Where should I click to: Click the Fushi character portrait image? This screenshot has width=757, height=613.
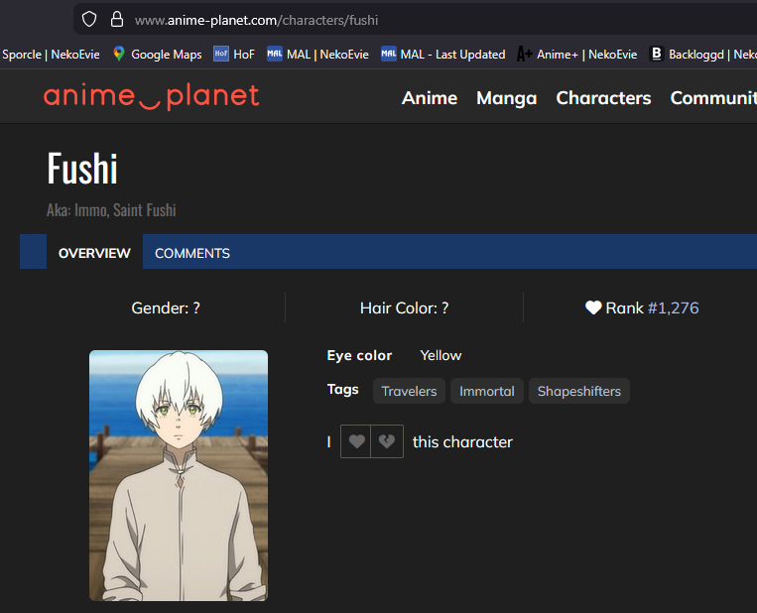(179, 475)
